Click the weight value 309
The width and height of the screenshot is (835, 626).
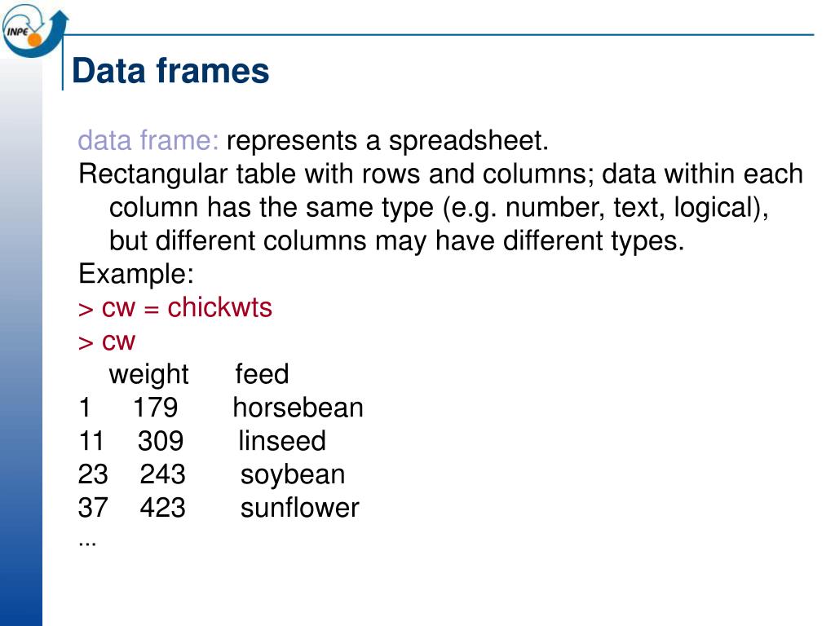pos(161,441)
